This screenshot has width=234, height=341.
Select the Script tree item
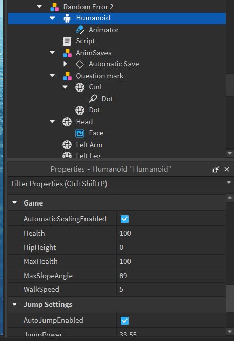click(86, 41)
